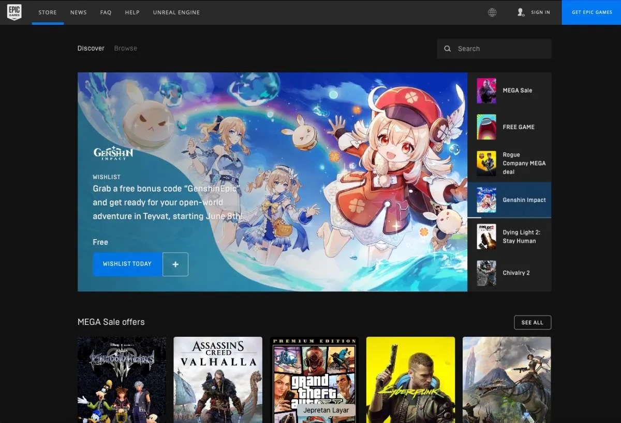Switch to the Discover tab
The image size is (621, 423).
pyautogui.click(x=91, y=48)
